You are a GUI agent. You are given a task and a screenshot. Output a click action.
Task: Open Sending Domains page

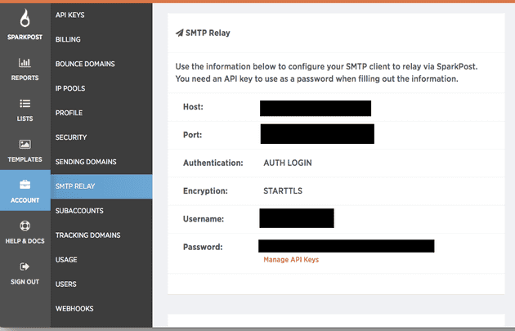(x=86, y=162)
